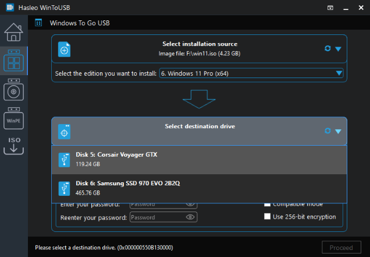Expand the installation source dropdown arrow
Viewport: 370px width, 257px height.
pyautogui.click(x=338, y=48)
